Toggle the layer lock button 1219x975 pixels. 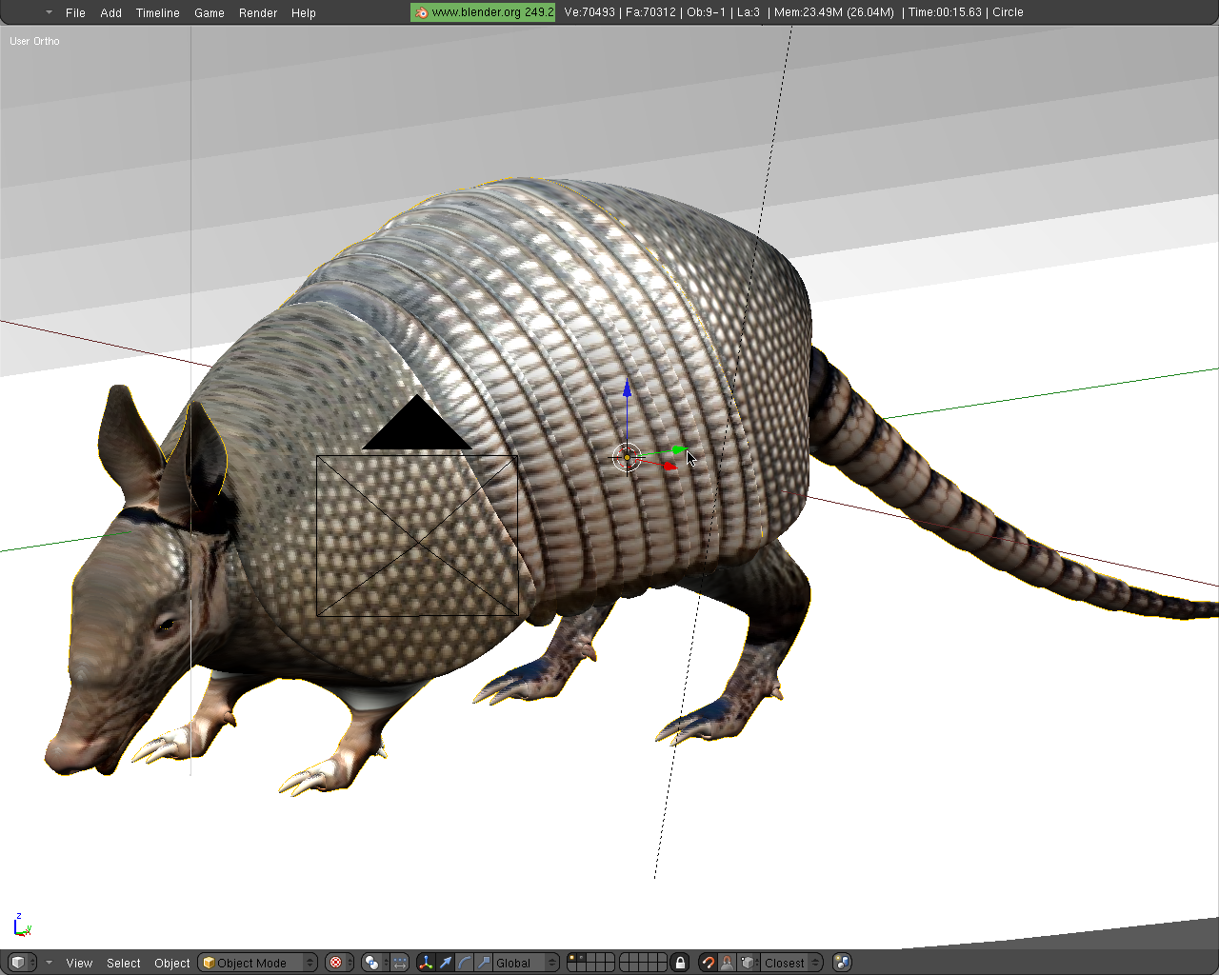click(680, 963)
